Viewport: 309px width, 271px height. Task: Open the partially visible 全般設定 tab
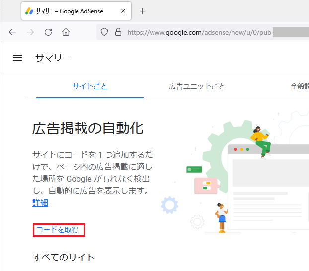(299, 86)
